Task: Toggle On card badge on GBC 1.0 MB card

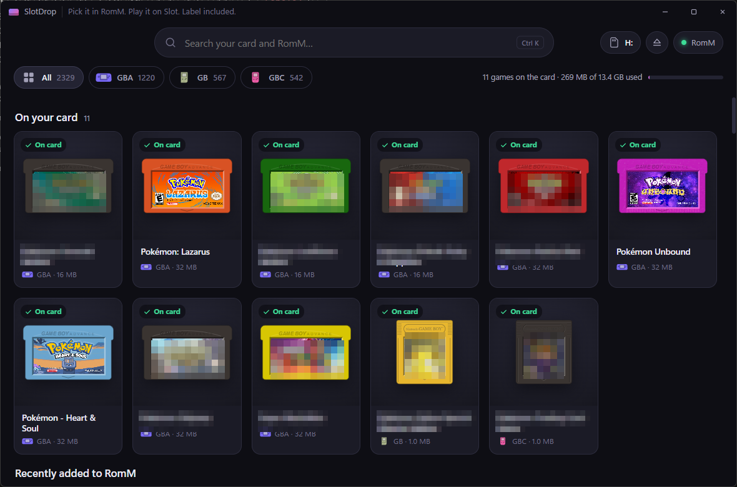Action: (x=518, y=312)
